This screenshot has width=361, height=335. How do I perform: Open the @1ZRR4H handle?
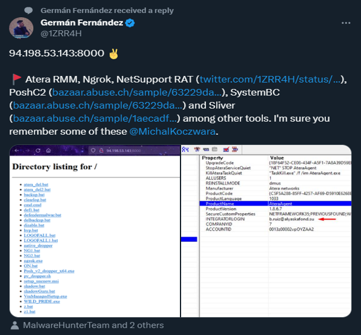(60, 34)
